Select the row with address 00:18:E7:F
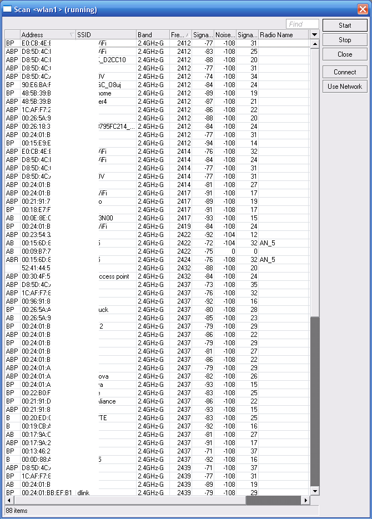Screen dimensions: 372x519 click(x=157, y=210)
